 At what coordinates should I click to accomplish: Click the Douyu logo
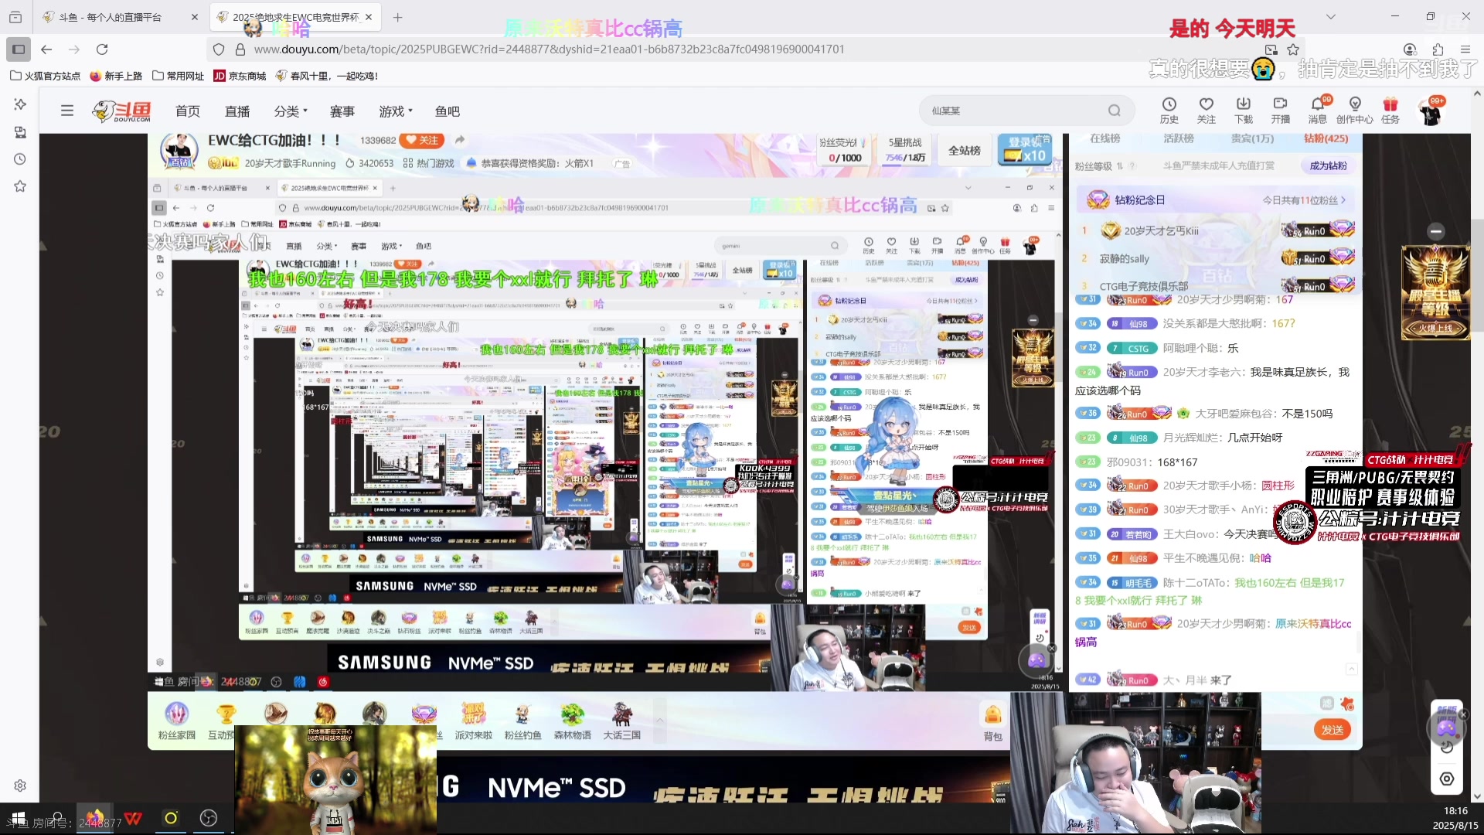tap(121, 111)
